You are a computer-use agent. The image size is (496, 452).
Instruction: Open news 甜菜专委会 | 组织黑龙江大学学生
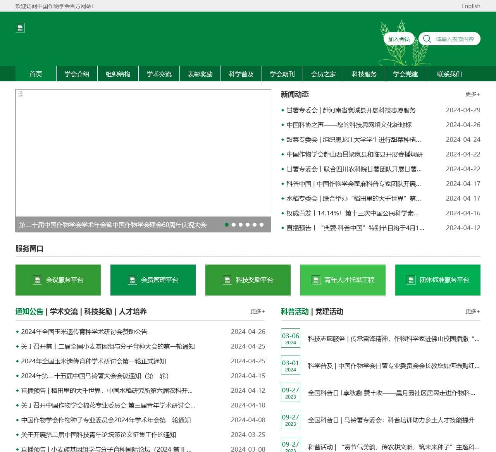pyautogui.click(x=353, y=139)
